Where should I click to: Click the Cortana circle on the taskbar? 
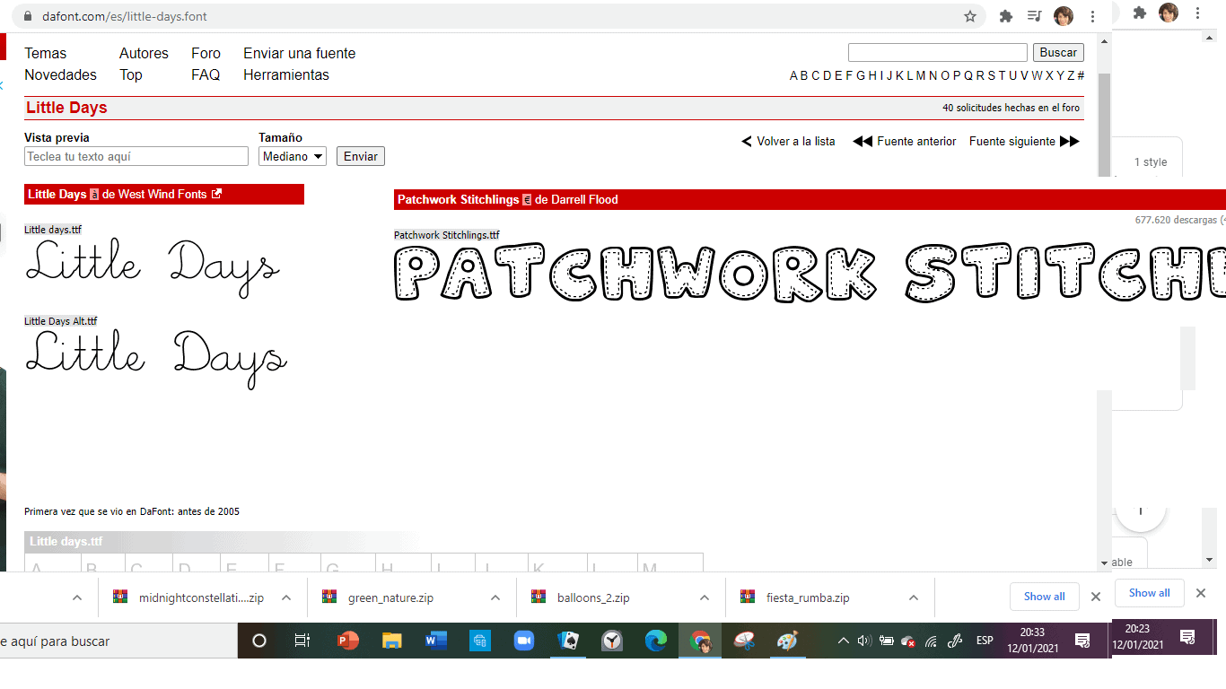[x=258, y=641]
